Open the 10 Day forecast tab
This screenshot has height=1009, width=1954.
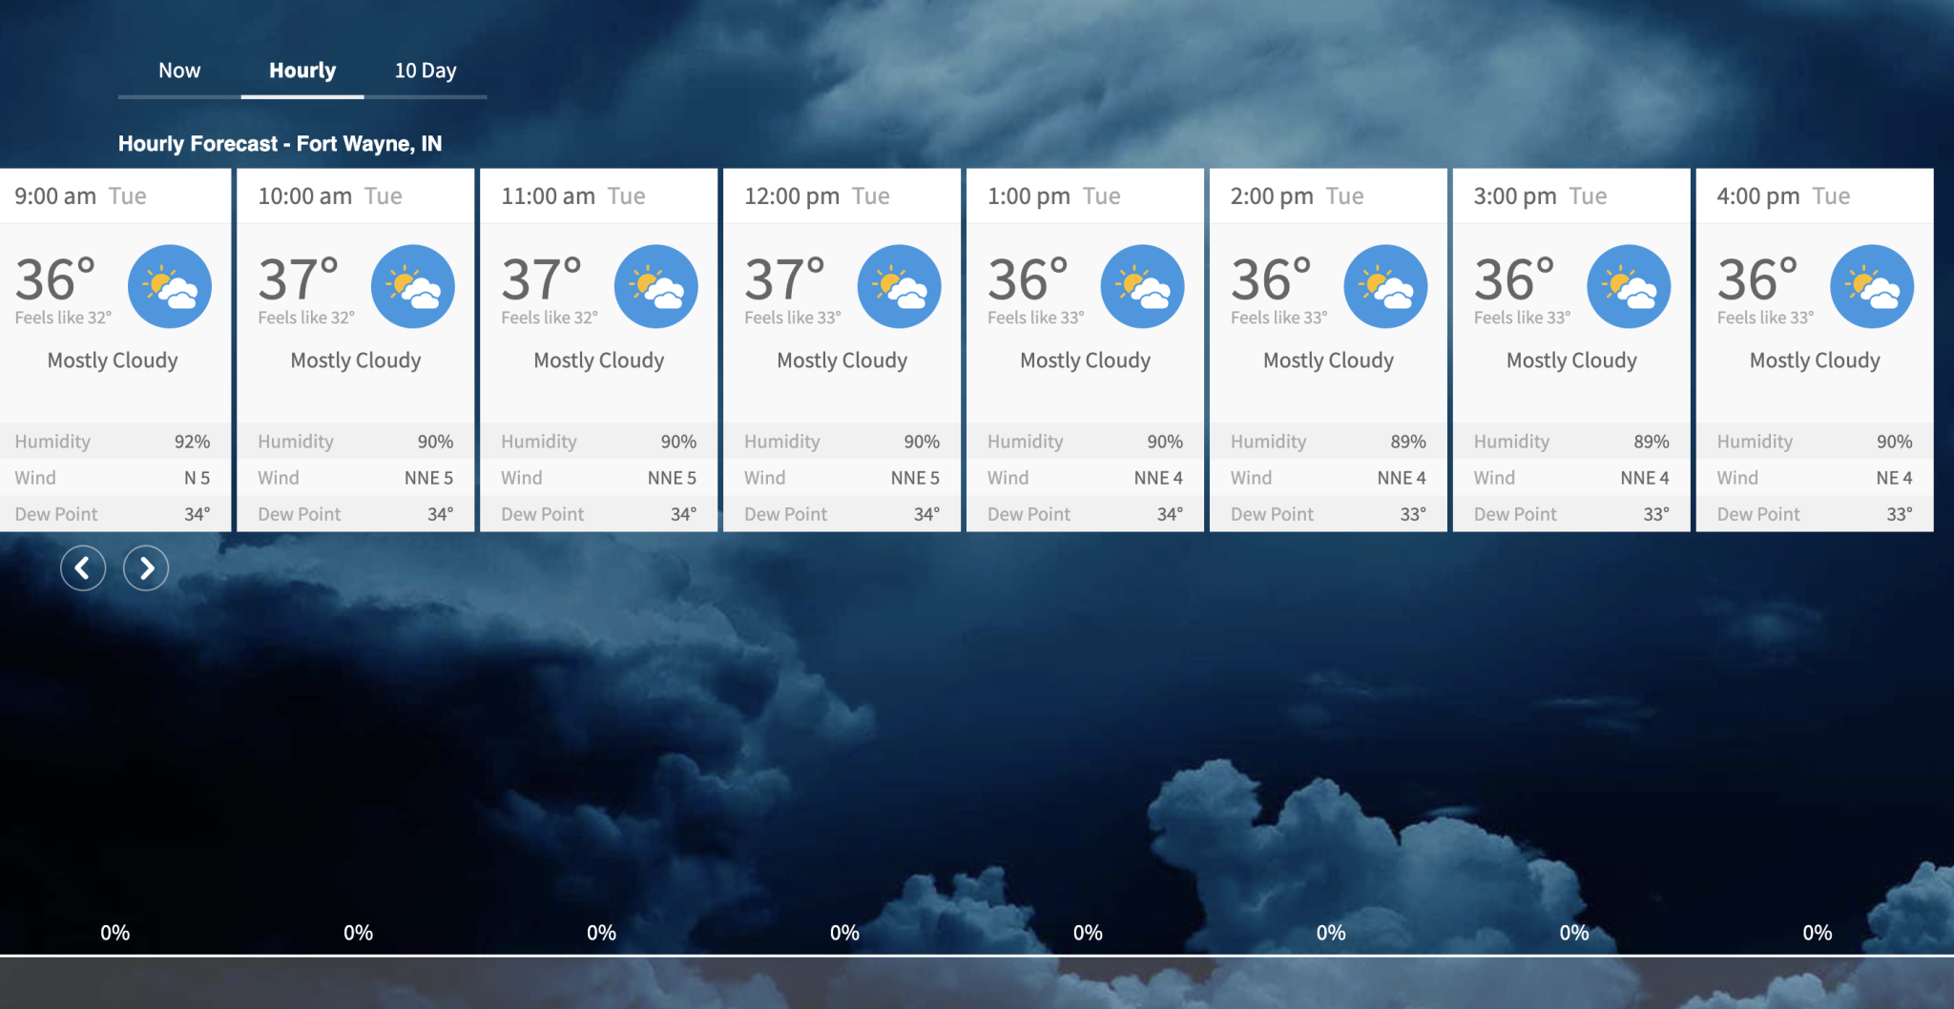tap(426, 71)
